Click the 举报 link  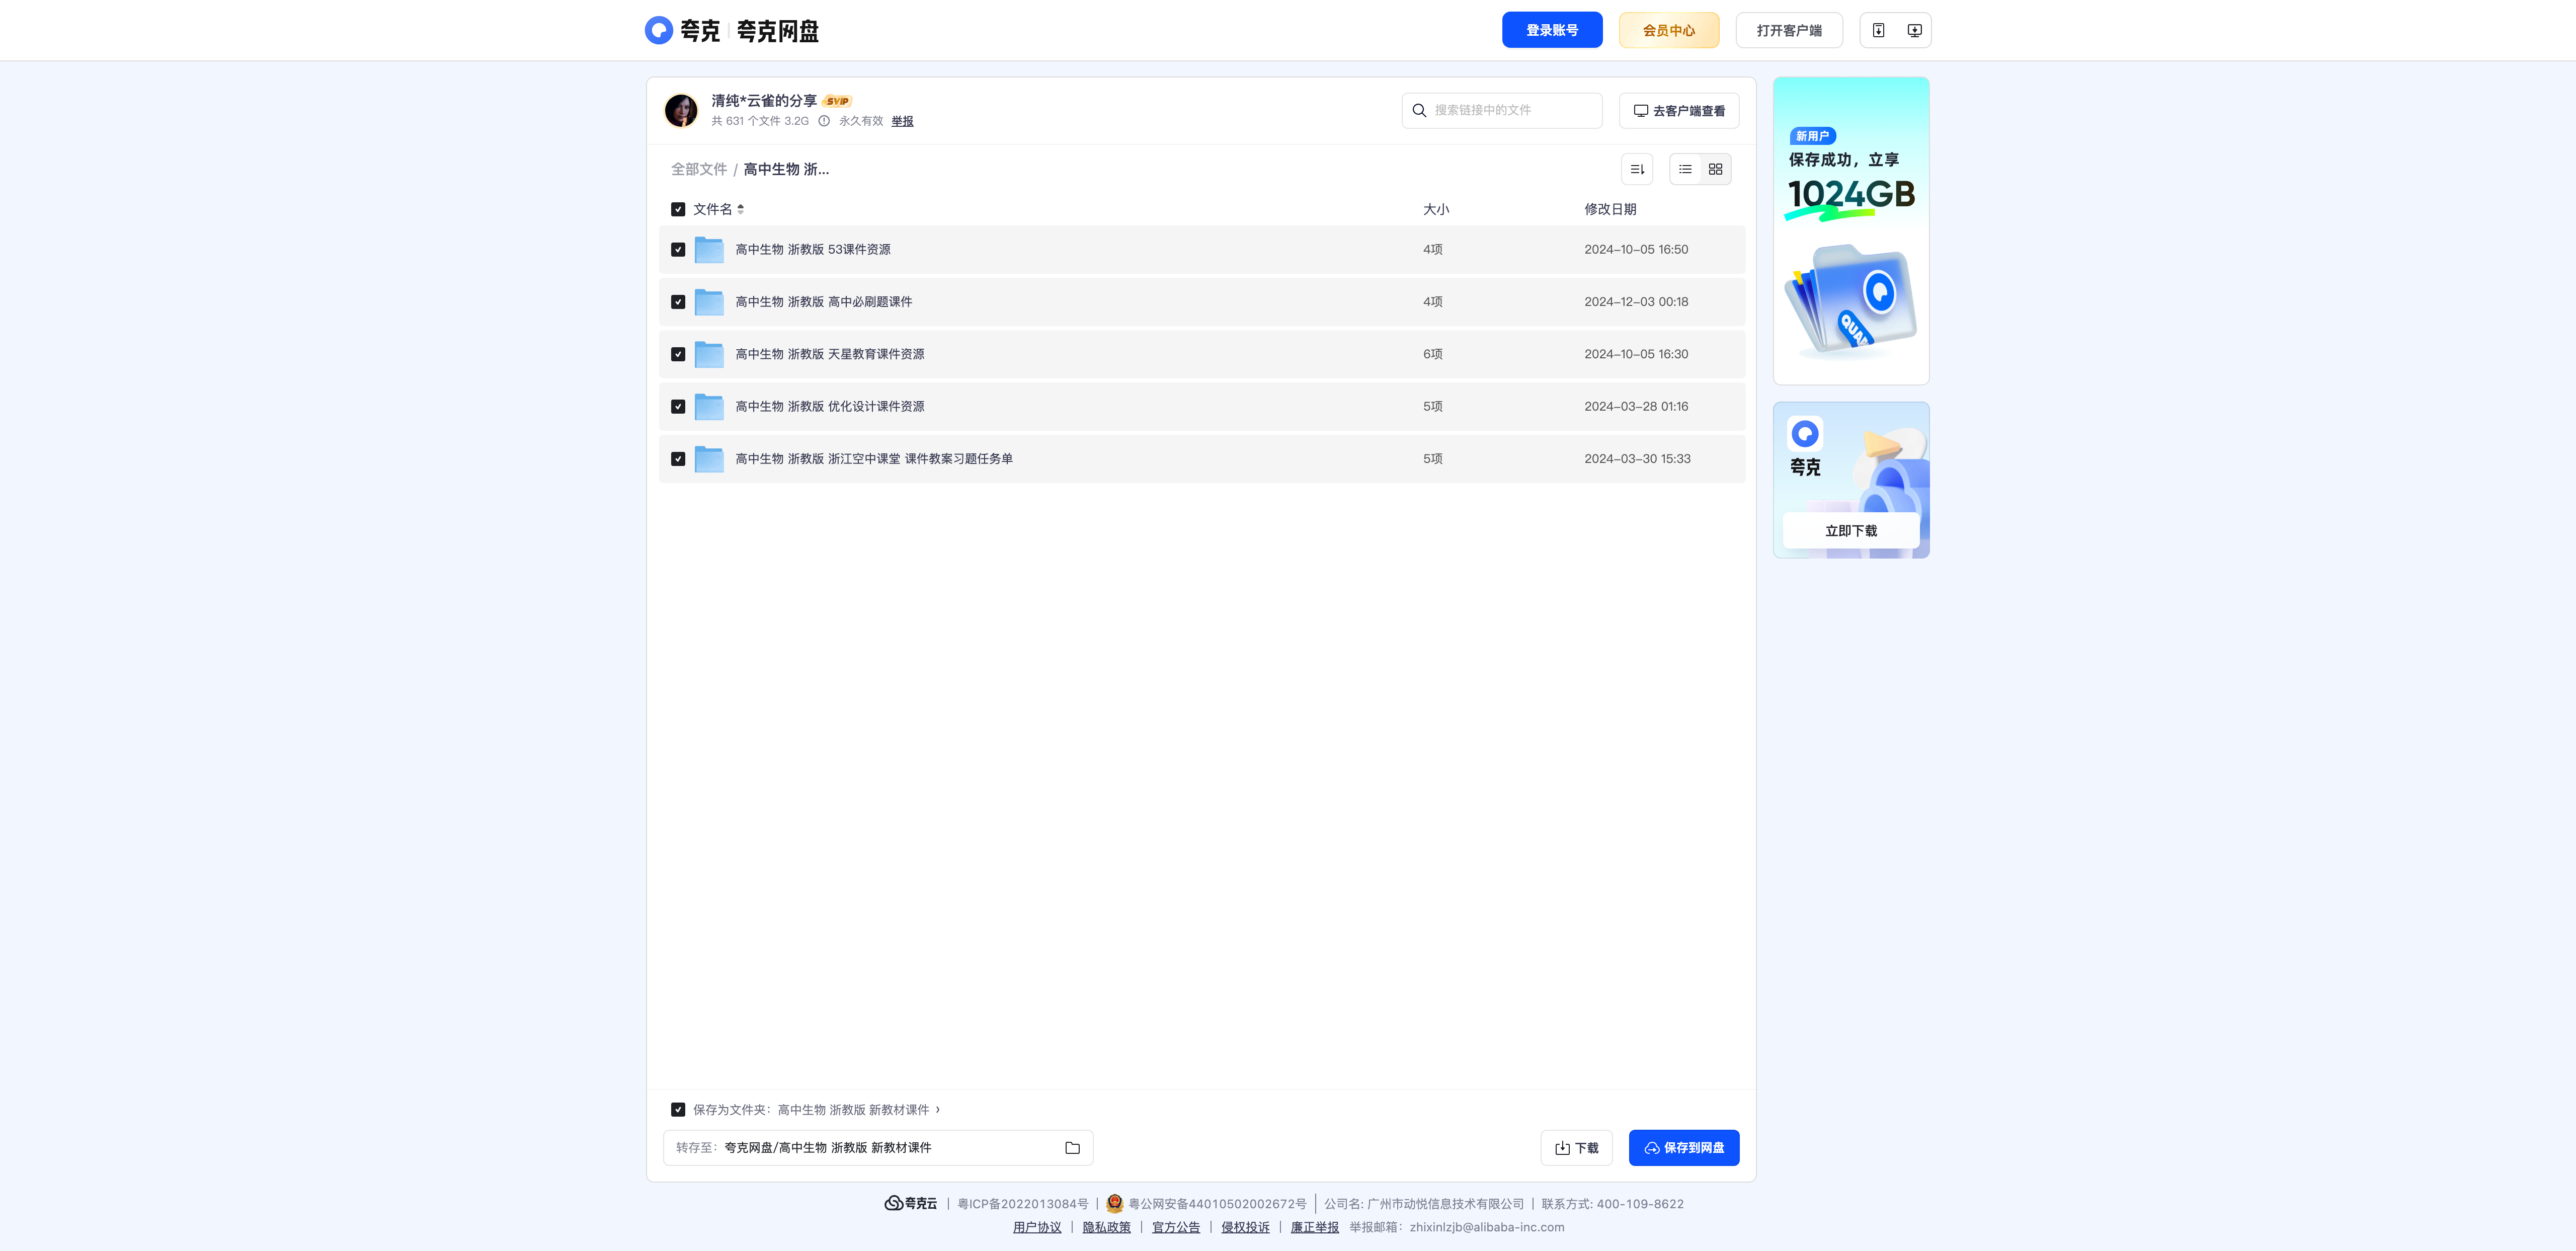[902, 121]
